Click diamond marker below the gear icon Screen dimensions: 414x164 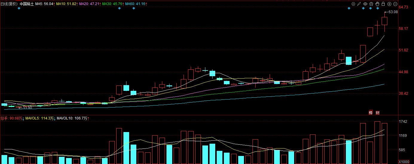pos(349,8)
